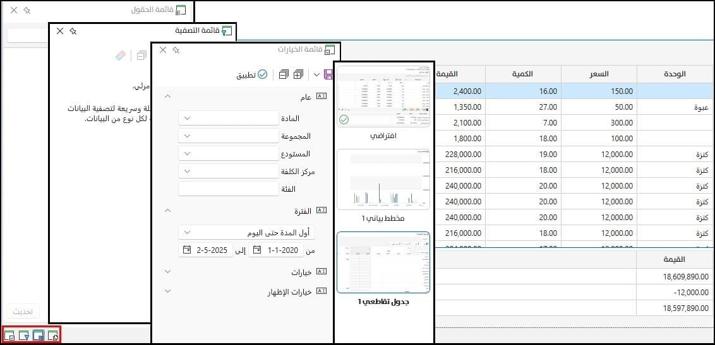Close the قائمة الحقول panel
This screenshot has height=345, width=715.
[14, 9]
